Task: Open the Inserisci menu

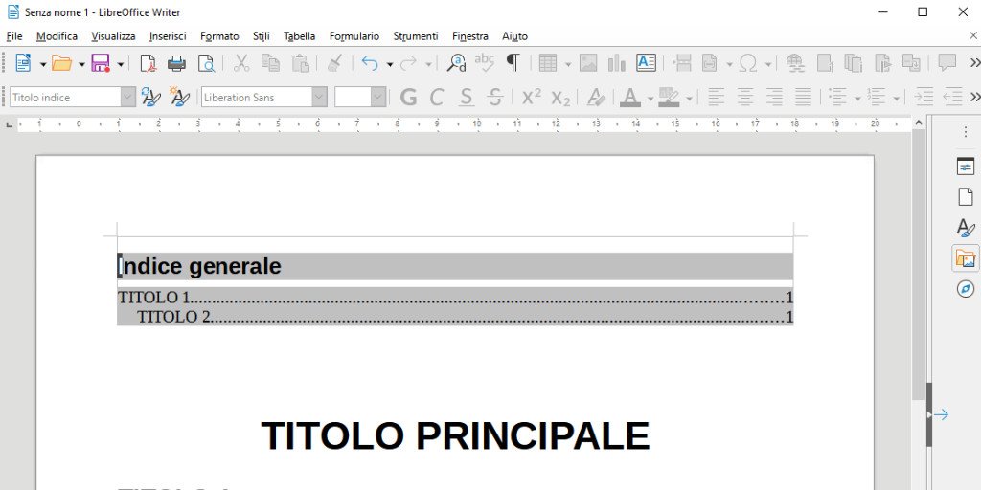Action: point(168,36)
